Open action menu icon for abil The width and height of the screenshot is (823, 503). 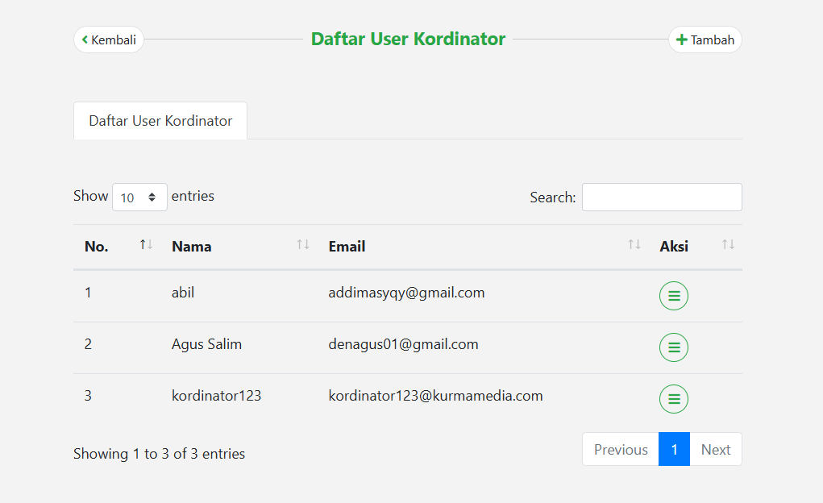(674, 296)
